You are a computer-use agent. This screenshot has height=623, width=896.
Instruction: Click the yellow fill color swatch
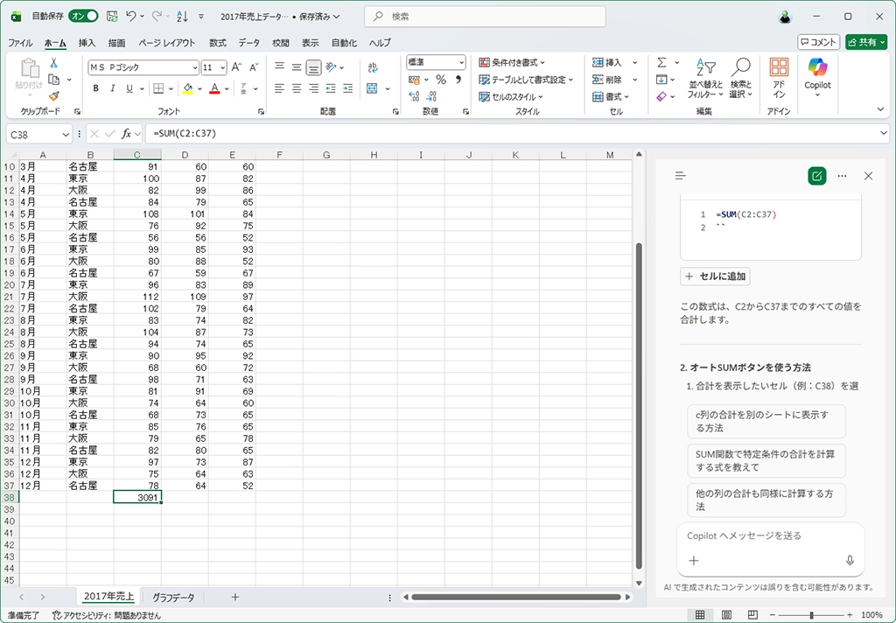pos(187,88)
